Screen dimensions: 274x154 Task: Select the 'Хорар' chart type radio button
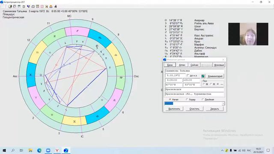pos(187,99)
